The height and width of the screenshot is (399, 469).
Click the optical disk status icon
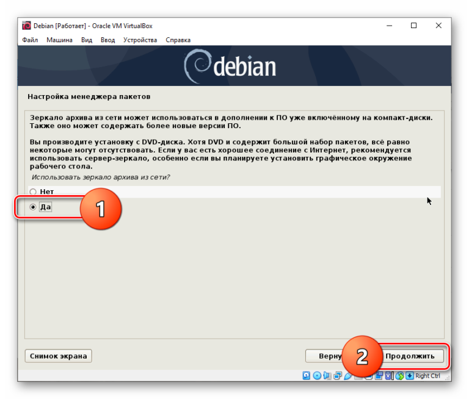317,375
